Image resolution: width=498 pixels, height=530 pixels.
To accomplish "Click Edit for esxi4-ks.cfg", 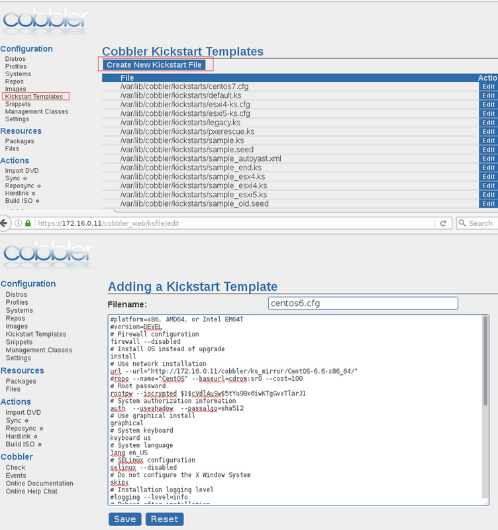I will pyautogui.click(x=488, y=105).
